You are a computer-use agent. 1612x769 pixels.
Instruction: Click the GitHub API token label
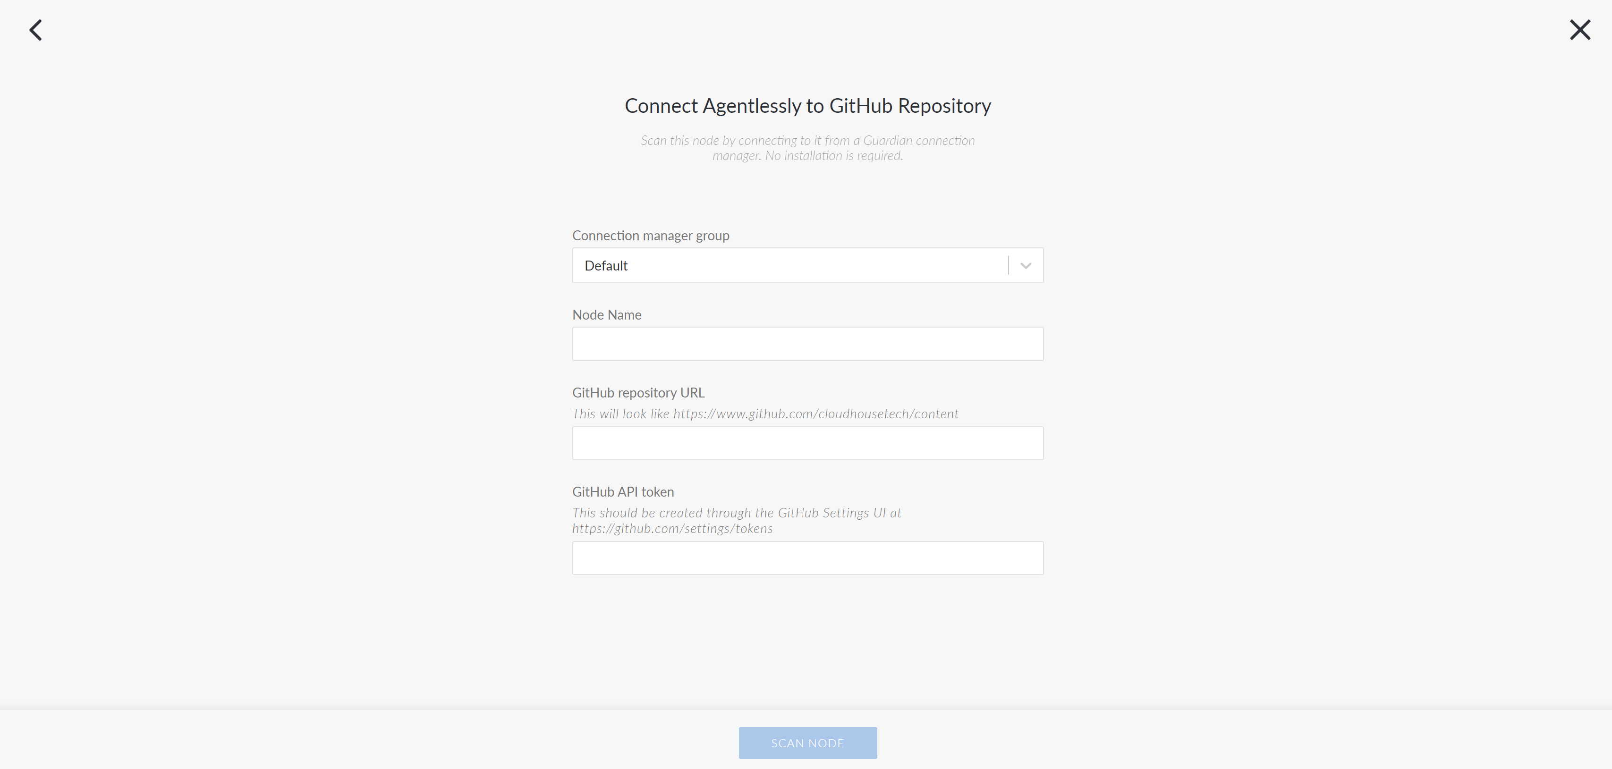point(623,492)
